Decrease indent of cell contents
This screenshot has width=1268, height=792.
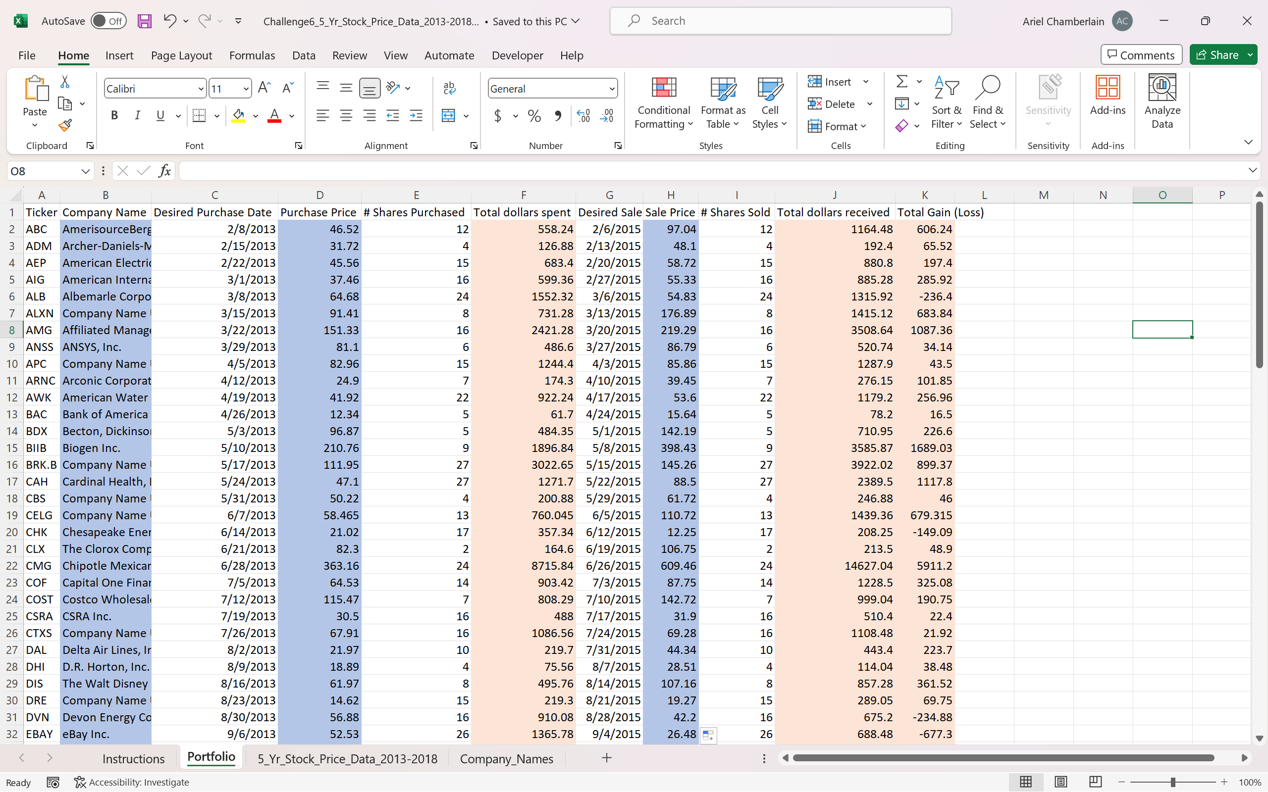point(392,116)
